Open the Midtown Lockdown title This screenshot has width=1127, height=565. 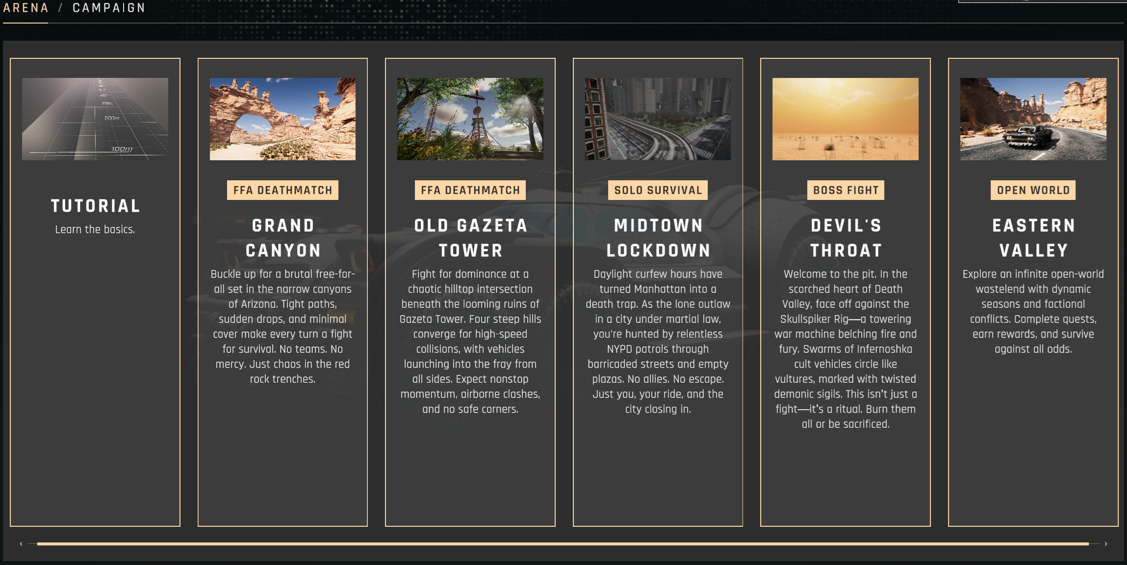658,238
